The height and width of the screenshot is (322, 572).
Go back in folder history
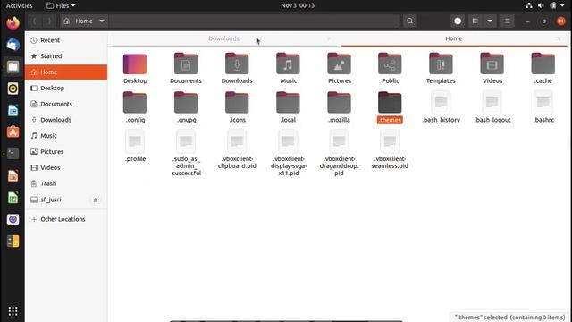coord(35,21)
